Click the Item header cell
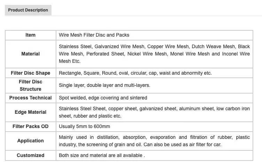262x164 pixels. 31,35
